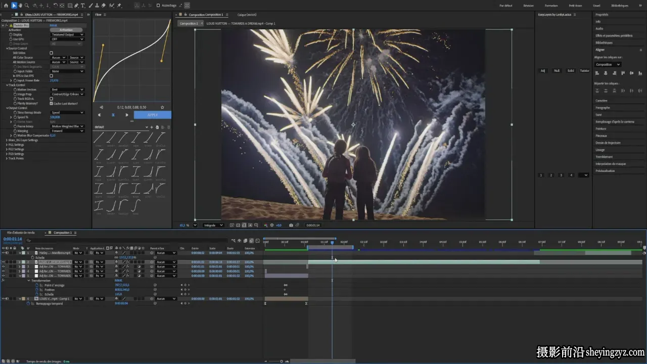Click the blue APPLY button in Flow
Viewport: 647px width, 364px height.
click(x=153, y=115)
